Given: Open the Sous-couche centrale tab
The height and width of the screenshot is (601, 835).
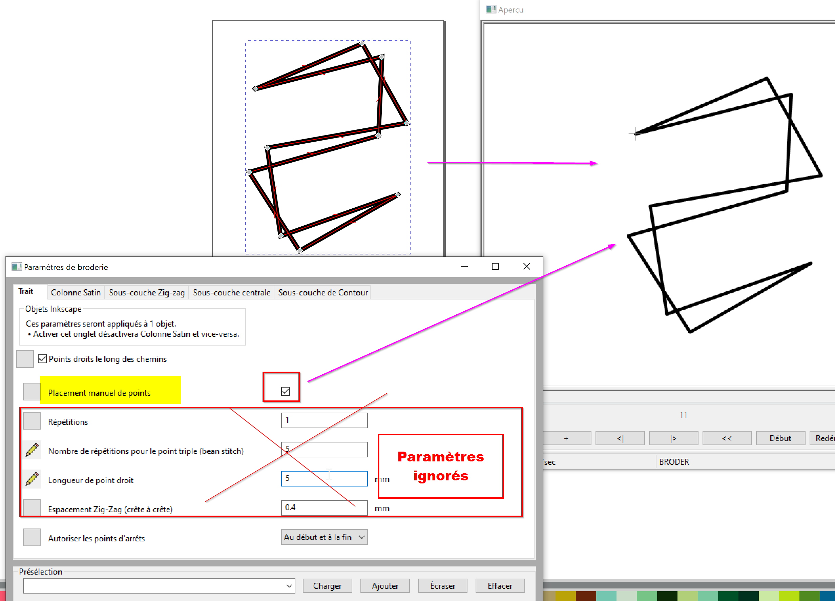Looking at the screenshot, I should (232, 292).
